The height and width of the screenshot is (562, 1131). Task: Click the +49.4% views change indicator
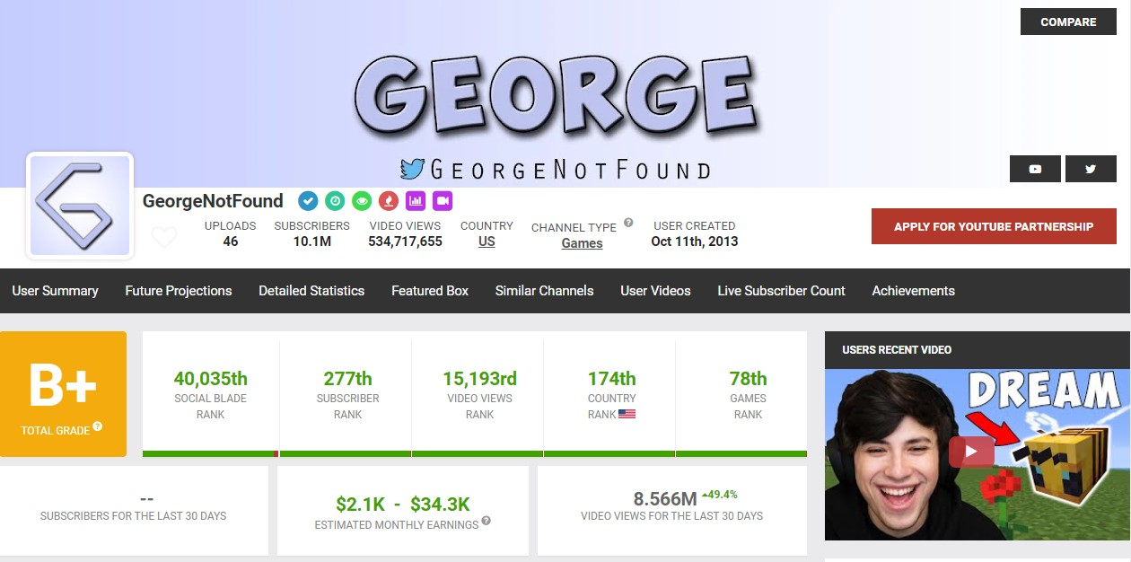[x=719, y=495]
